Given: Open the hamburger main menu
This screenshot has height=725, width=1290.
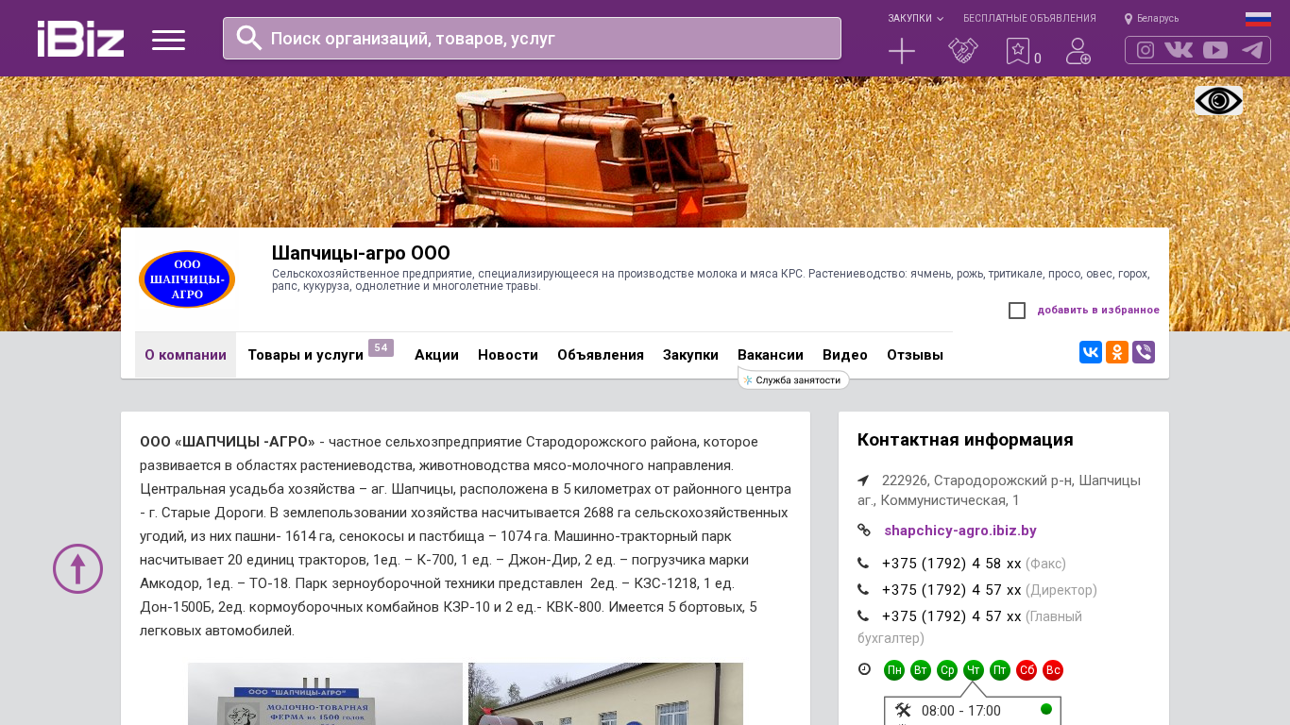Looking at the screenshot, I should click(x=168, y=40).
